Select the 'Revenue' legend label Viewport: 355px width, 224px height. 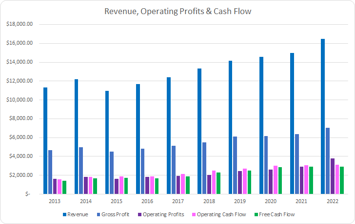coord(78,215)
